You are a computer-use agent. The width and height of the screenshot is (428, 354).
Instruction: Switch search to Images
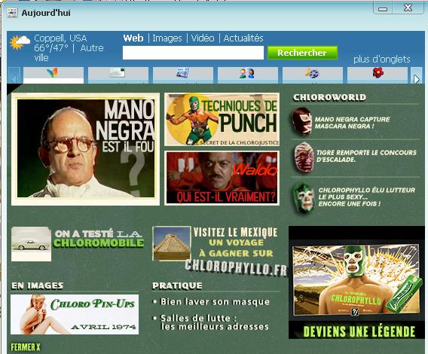(x=167, y=38)
